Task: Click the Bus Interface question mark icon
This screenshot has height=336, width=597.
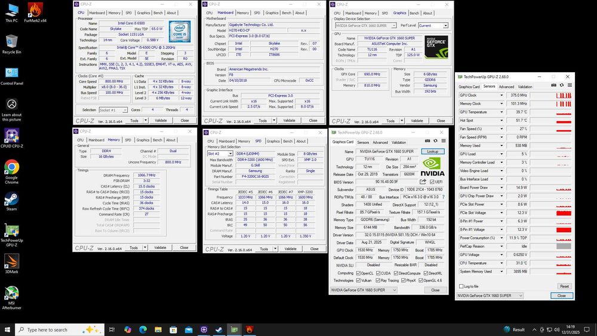Action: 443,197
